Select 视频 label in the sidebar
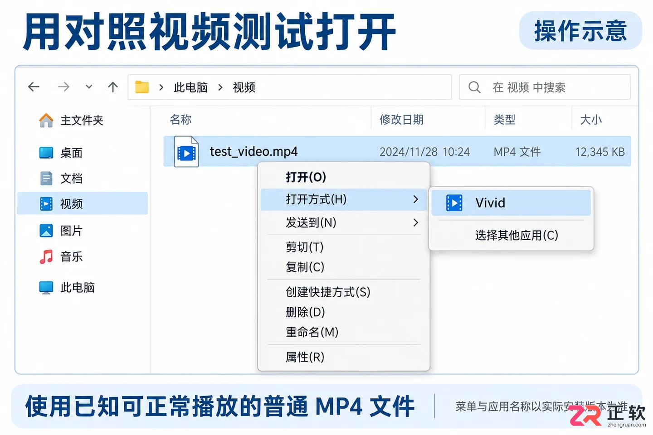 pos(71,204)
